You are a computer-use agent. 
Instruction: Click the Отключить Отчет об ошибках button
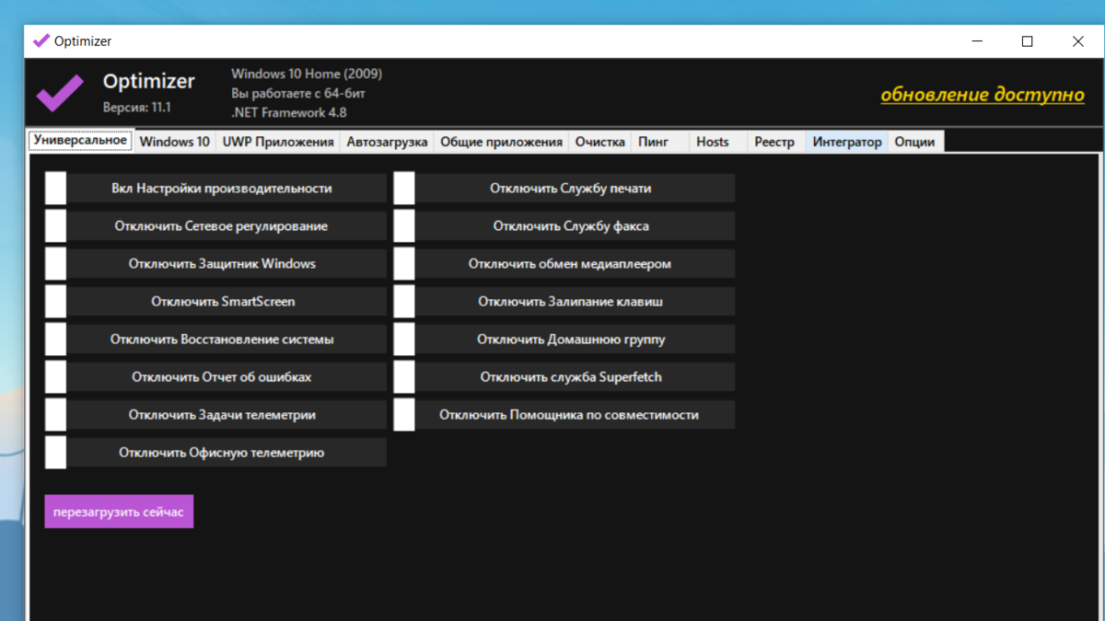click(227, 377)
